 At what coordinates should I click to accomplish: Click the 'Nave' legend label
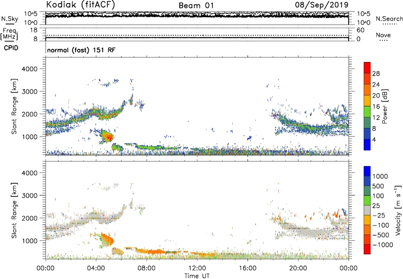point(383,35)
